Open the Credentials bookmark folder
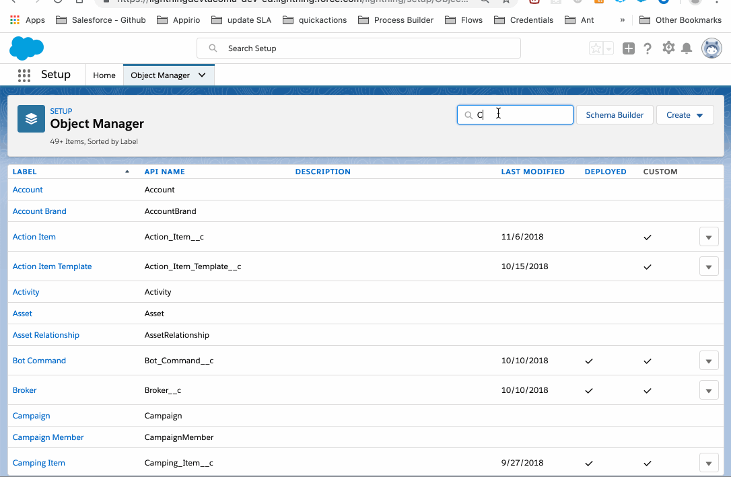 (524, 20)
